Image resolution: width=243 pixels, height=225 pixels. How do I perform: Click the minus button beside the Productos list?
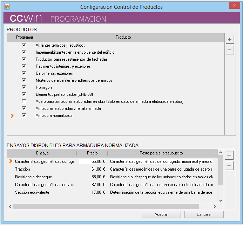tap(230, 50)
